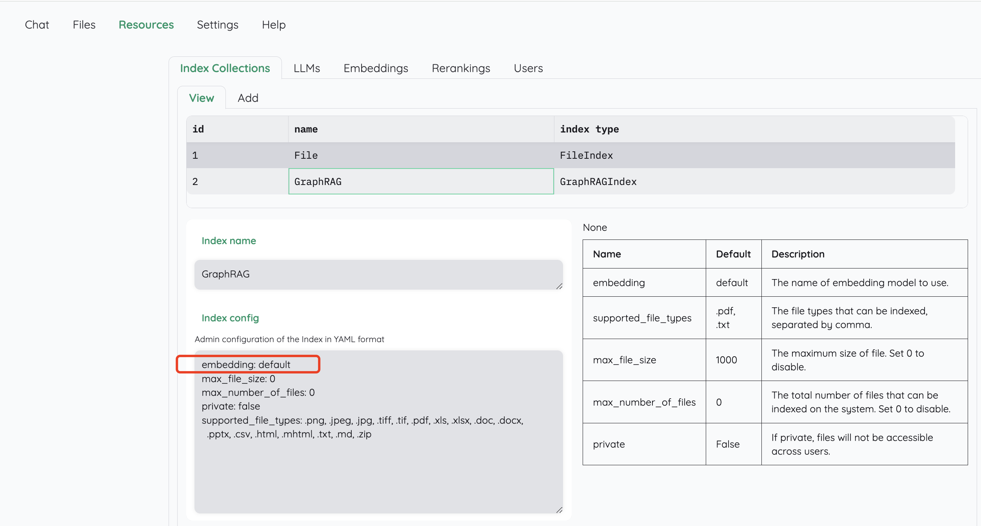Select the Index Collections sub-tab
The width and height of the screenshot is (981, 526).
(x=225, y=68)
